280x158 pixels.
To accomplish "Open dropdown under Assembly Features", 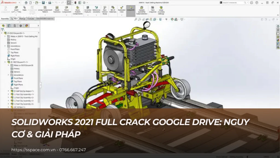I will 88,15.
